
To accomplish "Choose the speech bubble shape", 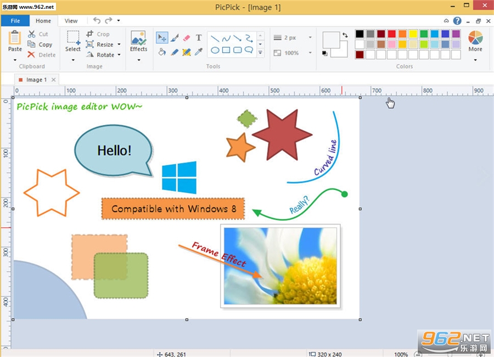I will 249,50.
